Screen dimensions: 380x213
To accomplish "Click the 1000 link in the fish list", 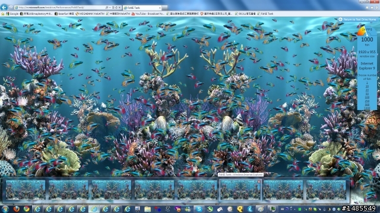I will (x=367, y=108).
